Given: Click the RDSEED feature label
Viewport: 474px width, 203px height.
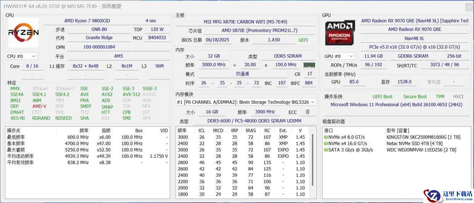Looking at the screenshot, I should pos(63,118).
